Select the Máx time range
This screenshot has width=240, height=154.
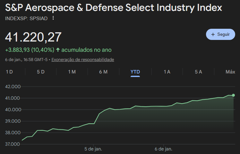(x=230, y=72)
